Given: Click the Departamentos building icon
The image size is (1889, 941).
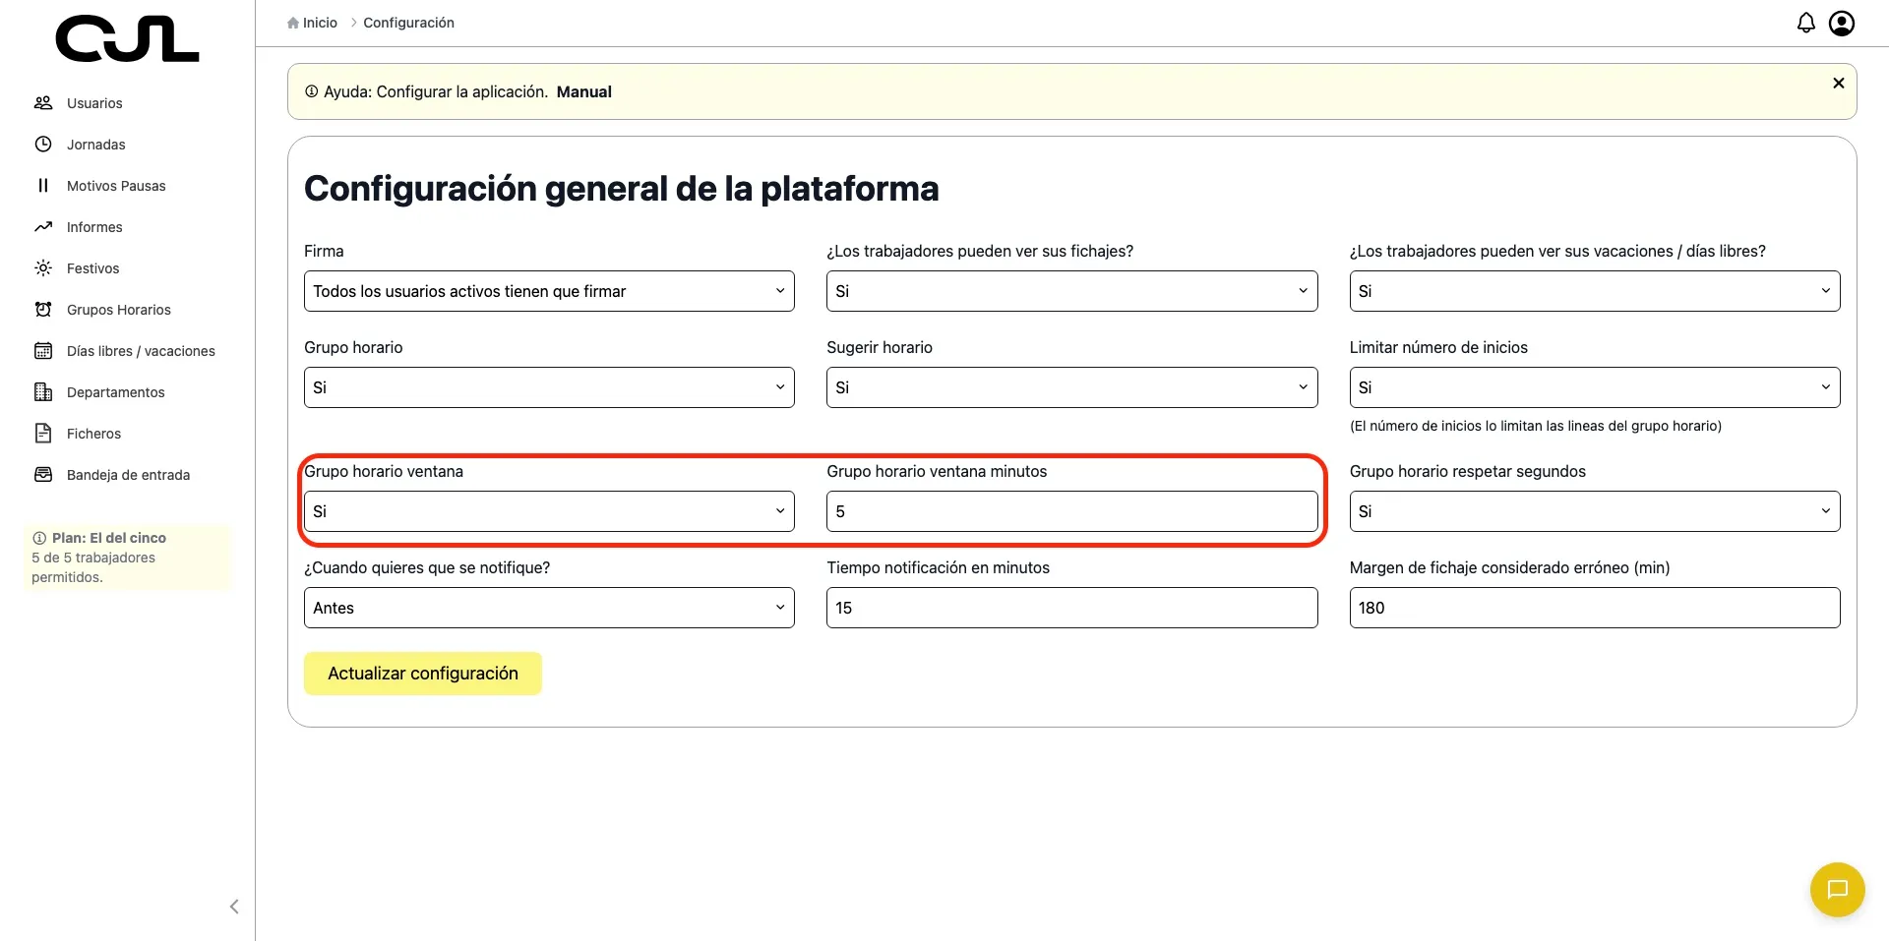Looking at the screenshot, I should pos(43,391).
